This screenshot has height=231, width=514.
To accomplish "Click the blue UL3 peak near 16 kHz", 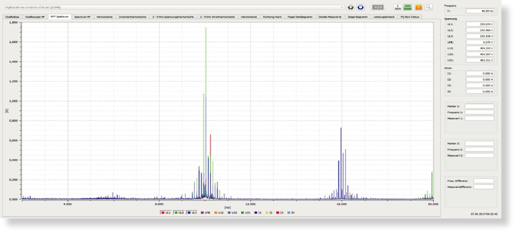I will click(x=341, y=163).
